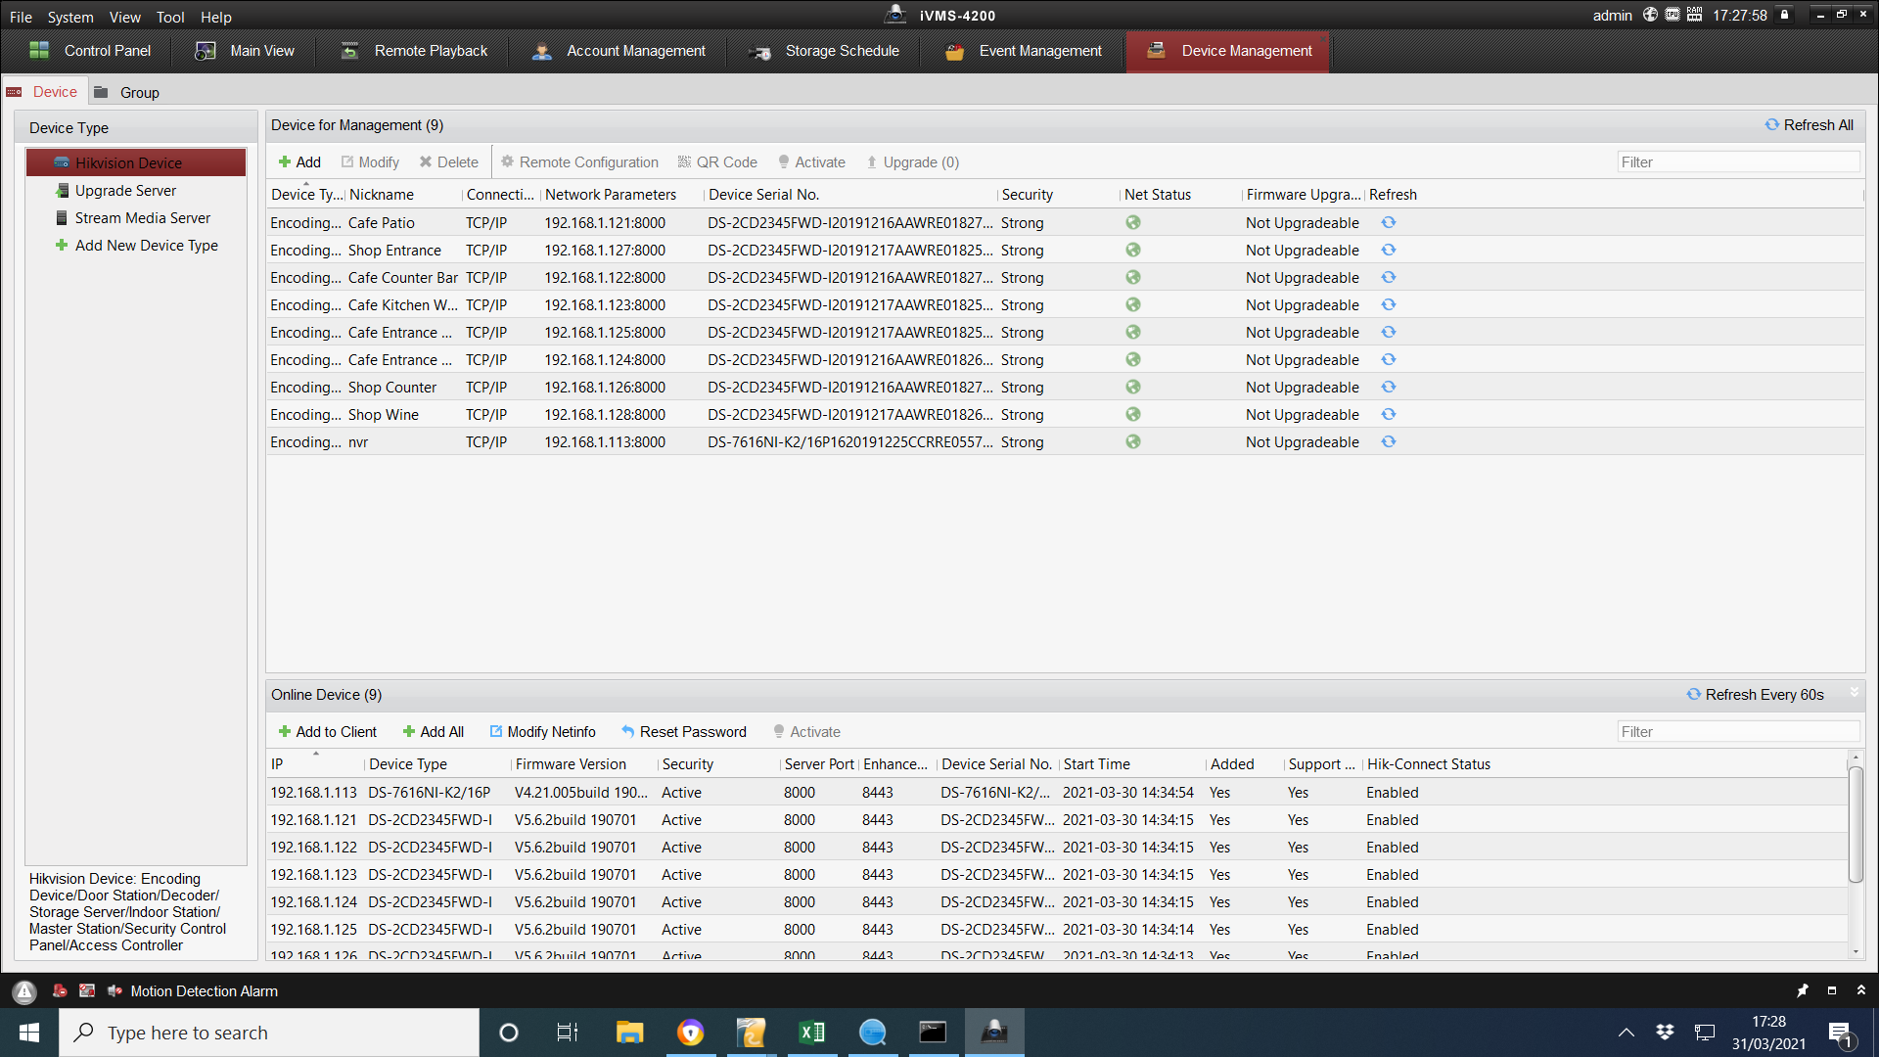Image resolution: width=1879 pixels, height=1057 pixels.
Task: Click the RAM usage icon
Action: (x=1694, y=15)
